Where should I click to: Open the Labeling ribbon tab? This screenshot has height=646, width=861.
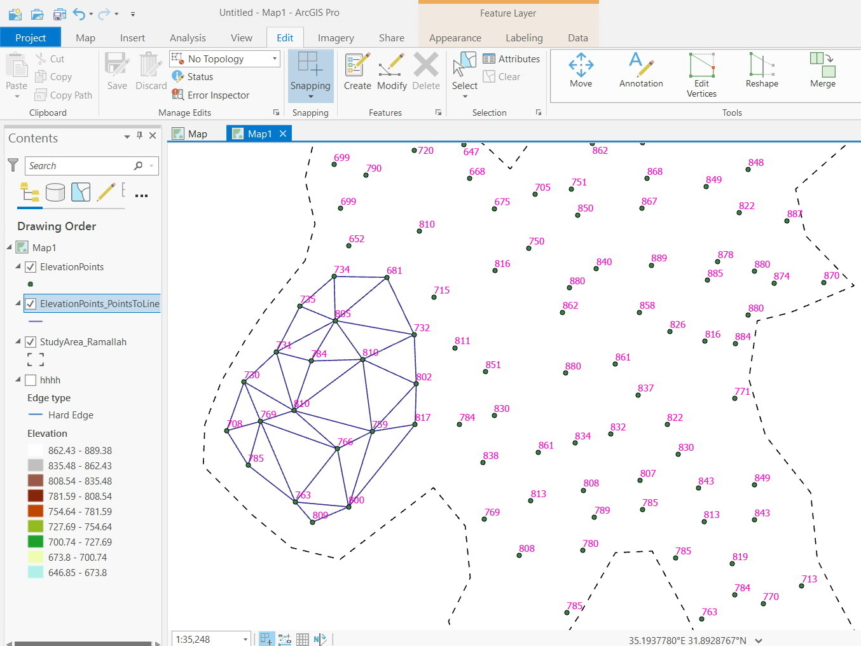tap(524, 38)
